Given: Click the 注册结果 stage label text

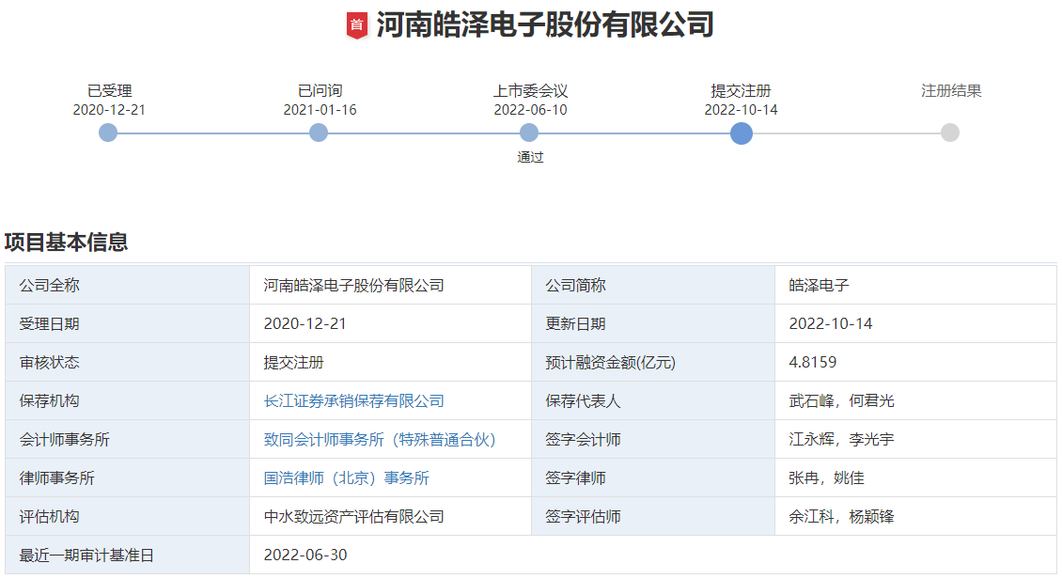Looking at the screenshot, I should [951, 91].
